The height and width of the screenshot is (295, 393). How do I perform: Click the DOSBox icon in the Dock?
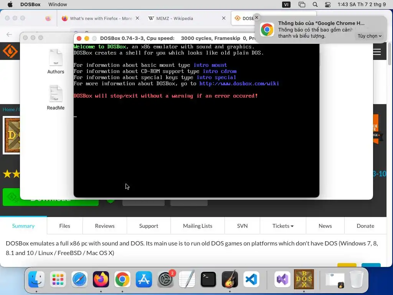[304, 279]
